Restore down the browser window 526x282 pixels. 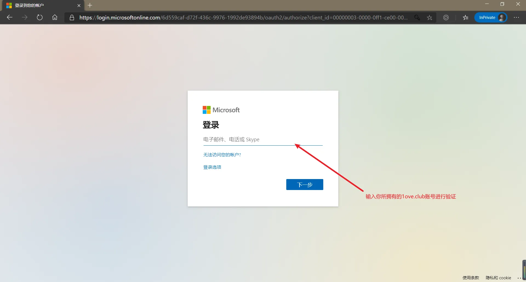[502, 4]
